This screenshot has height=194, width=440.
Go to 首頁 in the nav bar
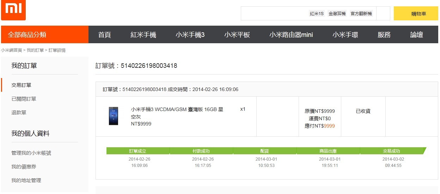pyautogui.click(x=104, y=35)
